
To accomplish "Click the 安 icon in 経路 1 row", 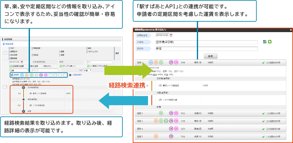I will [x=161, y=63].
